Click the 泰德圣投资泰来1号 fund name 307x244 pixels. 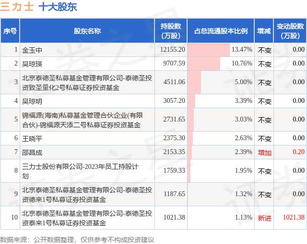pyautogui.click(x=87, y=218)
